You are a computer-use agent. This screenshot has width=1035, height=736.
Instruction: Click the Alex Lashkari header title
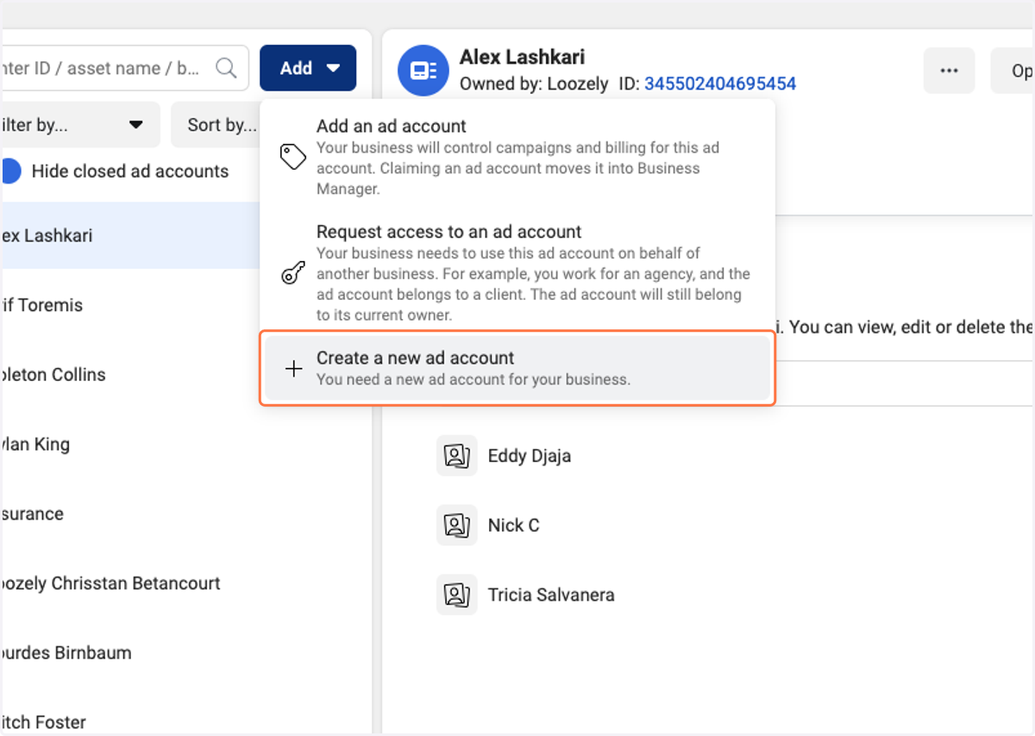[522, 57]
